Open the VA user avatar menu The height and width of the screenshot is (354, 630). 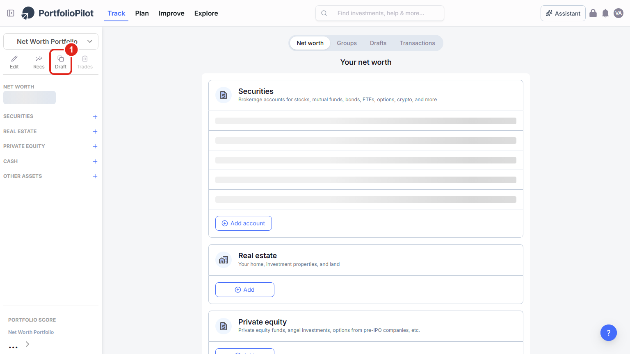tap(619, 13)
